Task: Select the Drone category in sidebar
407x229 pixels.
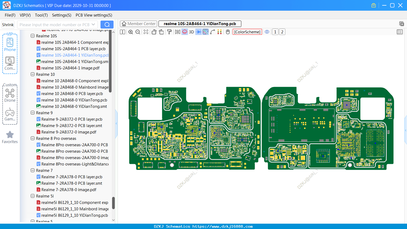Action: (x=10, y=95)
